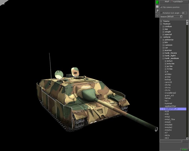Expand the fauna tree node
This screenshot has height=151, width=189.
point(161,21)
